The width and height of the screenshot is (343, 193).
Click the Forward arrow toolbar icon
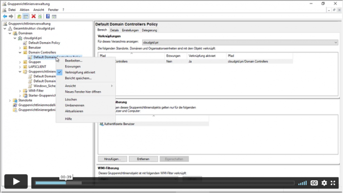click(x=11, y=16)
